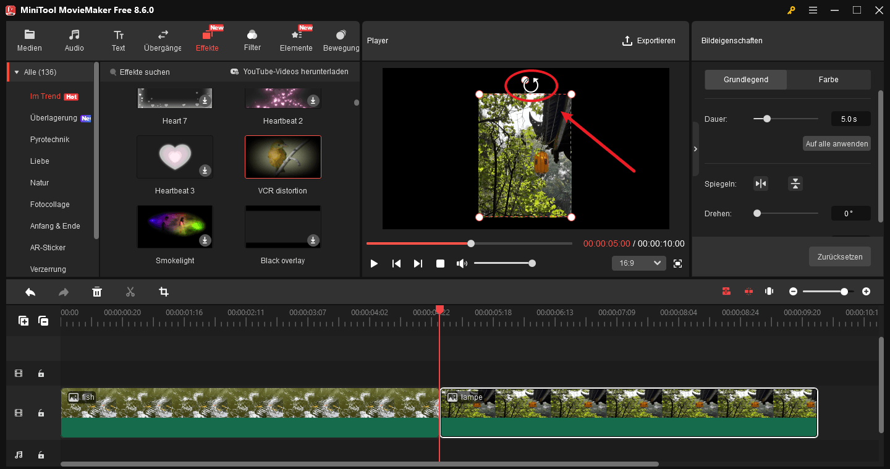Click the fullscreen preview icon

point(677,263)
